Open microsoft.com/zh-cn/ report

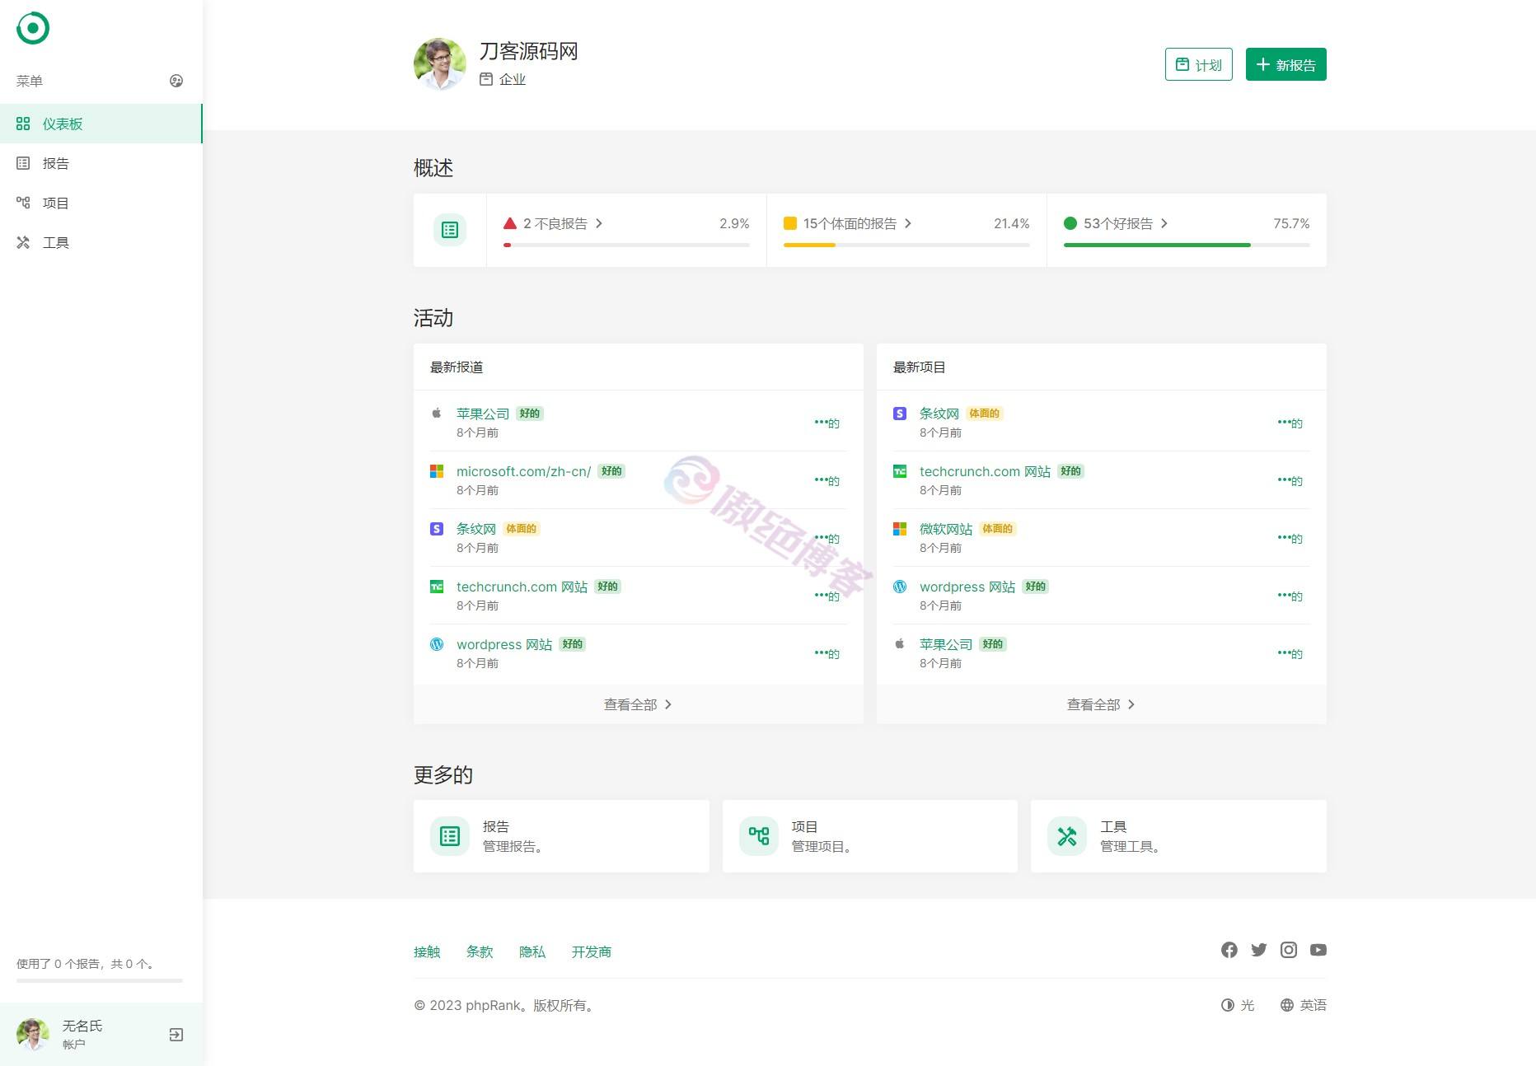click(523, 471)
